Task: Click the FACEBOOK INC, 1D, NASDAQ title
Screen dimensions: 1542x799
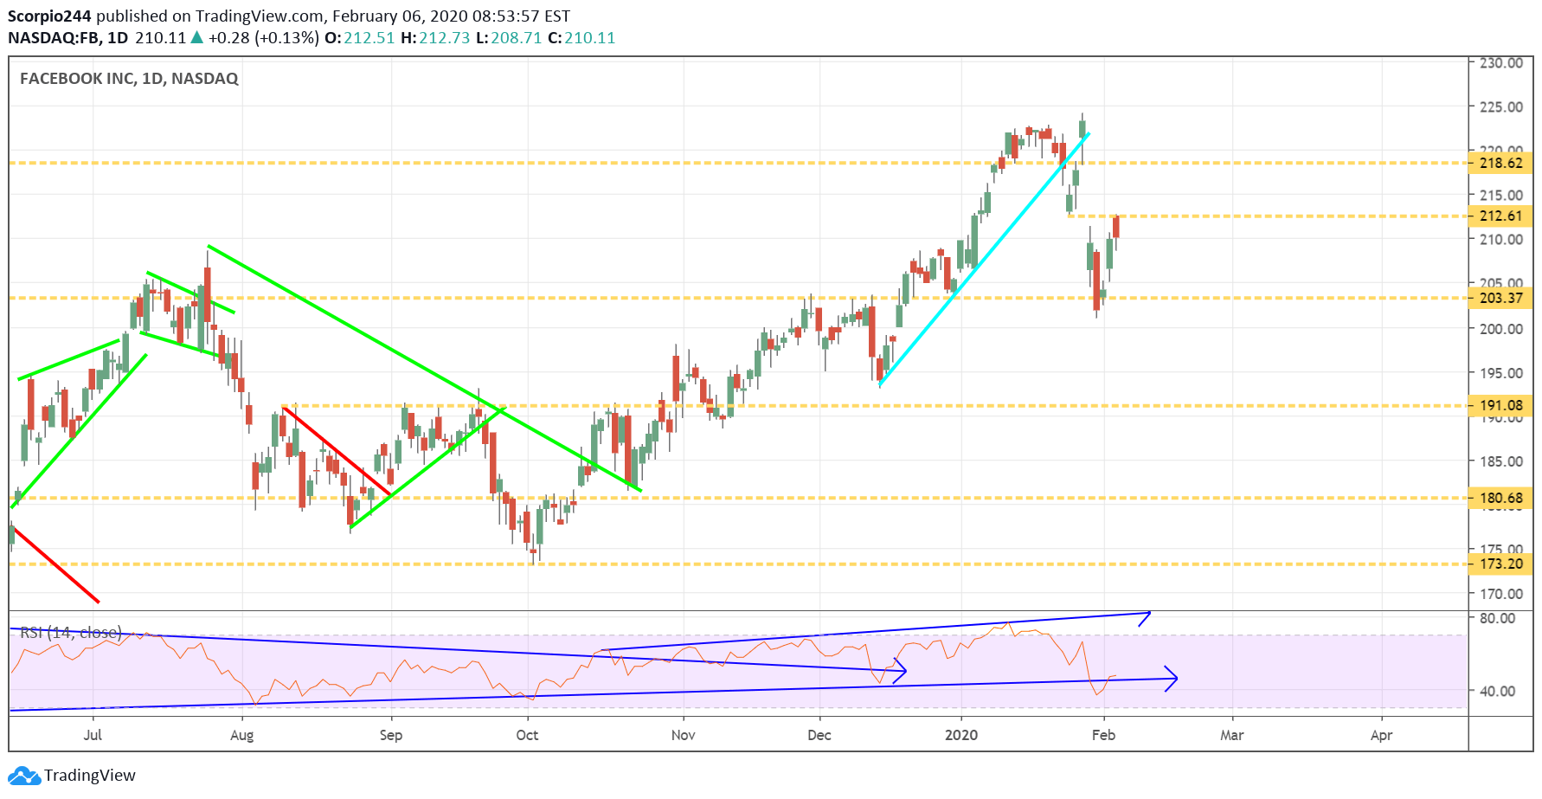Action: [129, 79]
